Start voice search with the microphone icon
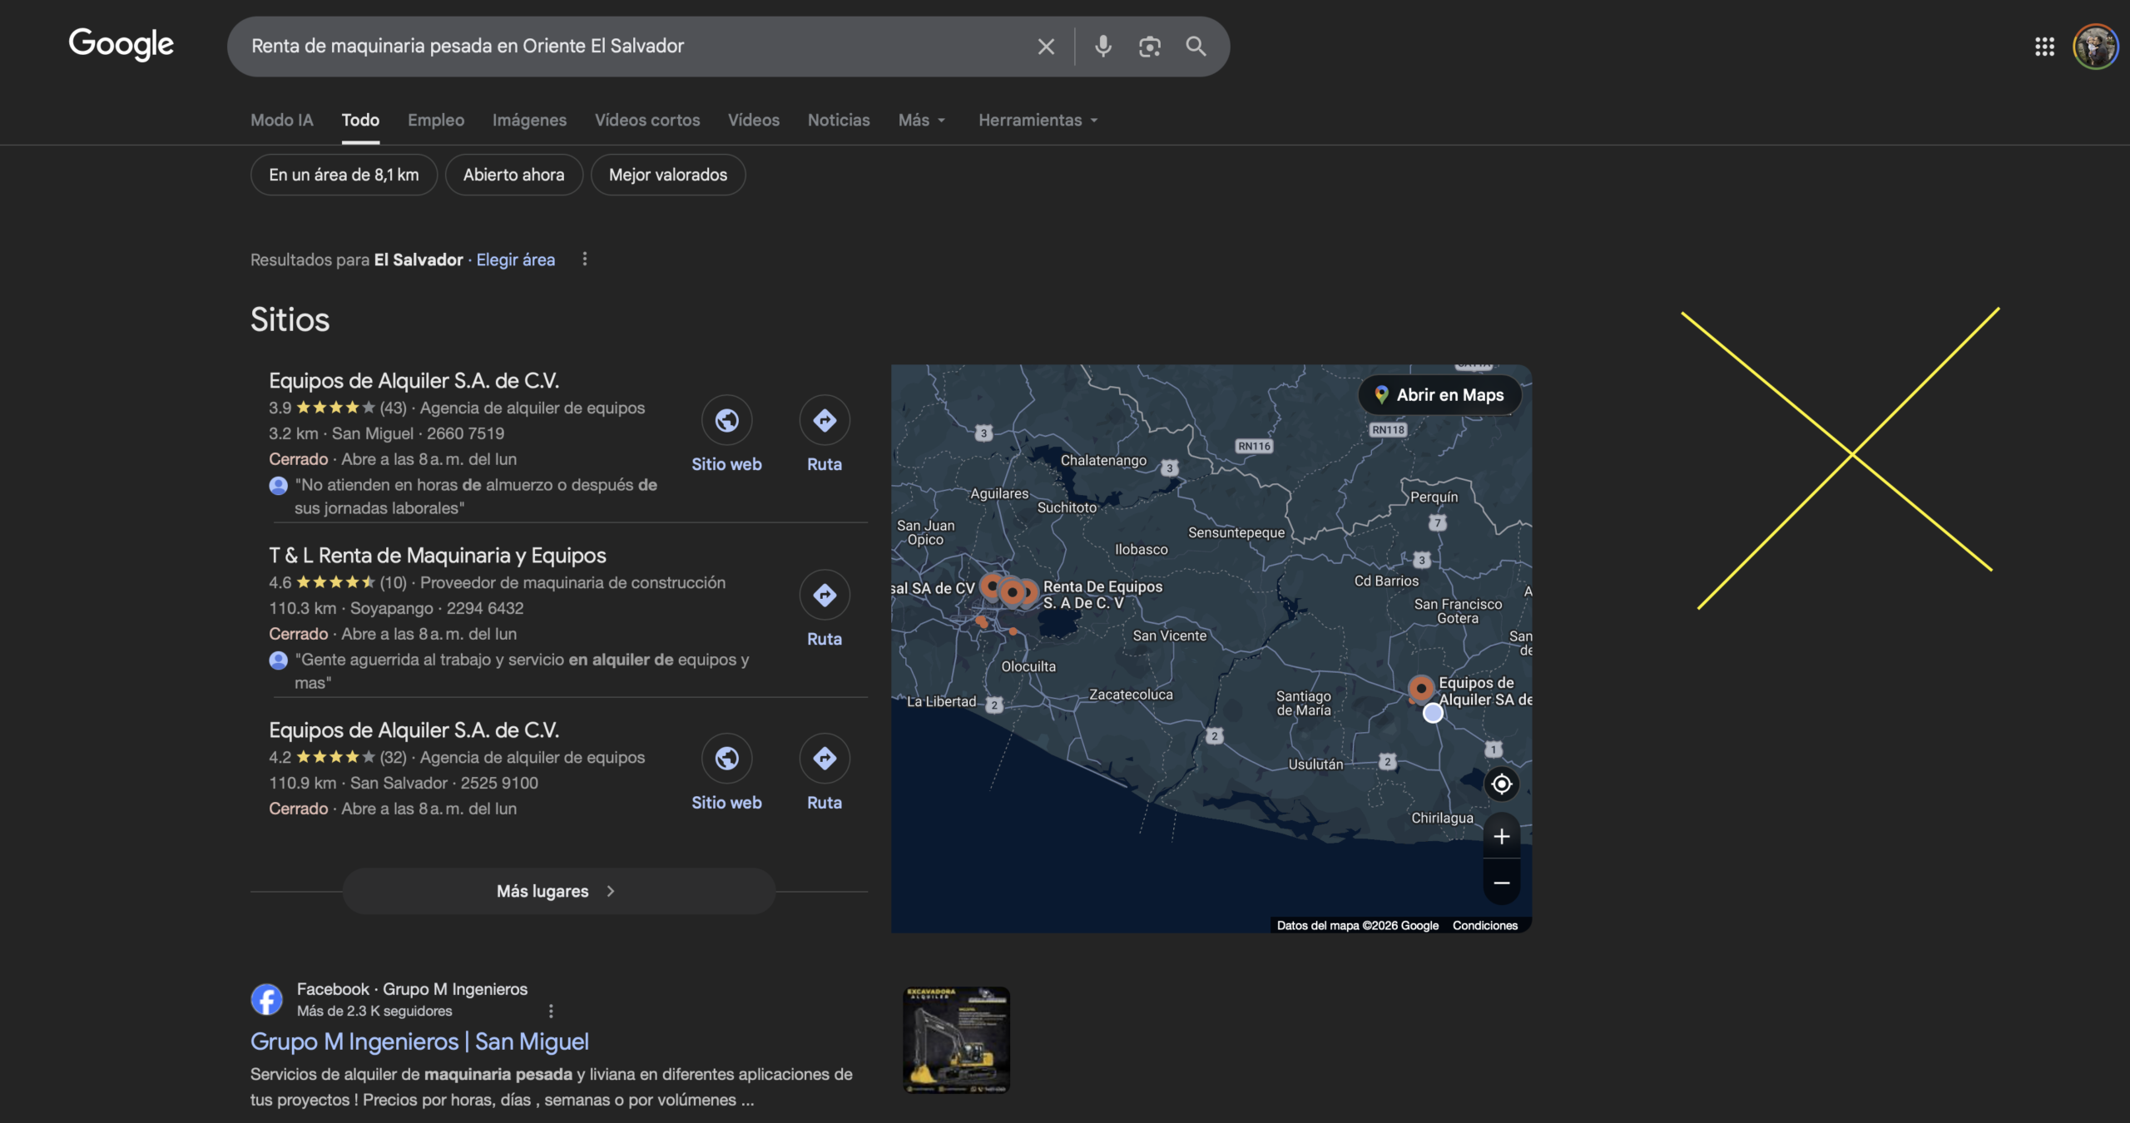 1102,47
